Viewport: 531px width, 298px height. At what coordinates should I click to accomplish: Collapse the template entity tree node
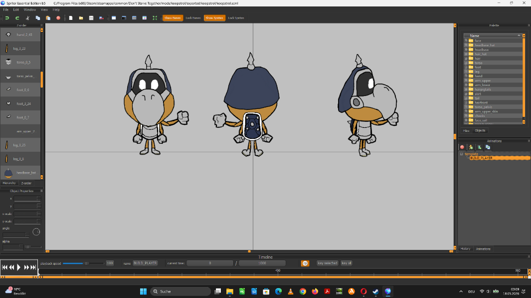pos(461,154)
